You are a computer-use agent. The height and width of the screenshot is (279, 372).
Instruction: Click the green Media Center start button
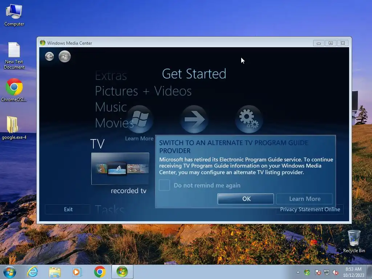(x=65, y=56)
